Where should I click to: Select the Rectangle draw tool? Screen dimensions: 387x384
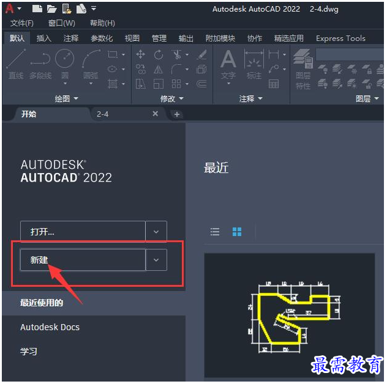pos(113,54)
